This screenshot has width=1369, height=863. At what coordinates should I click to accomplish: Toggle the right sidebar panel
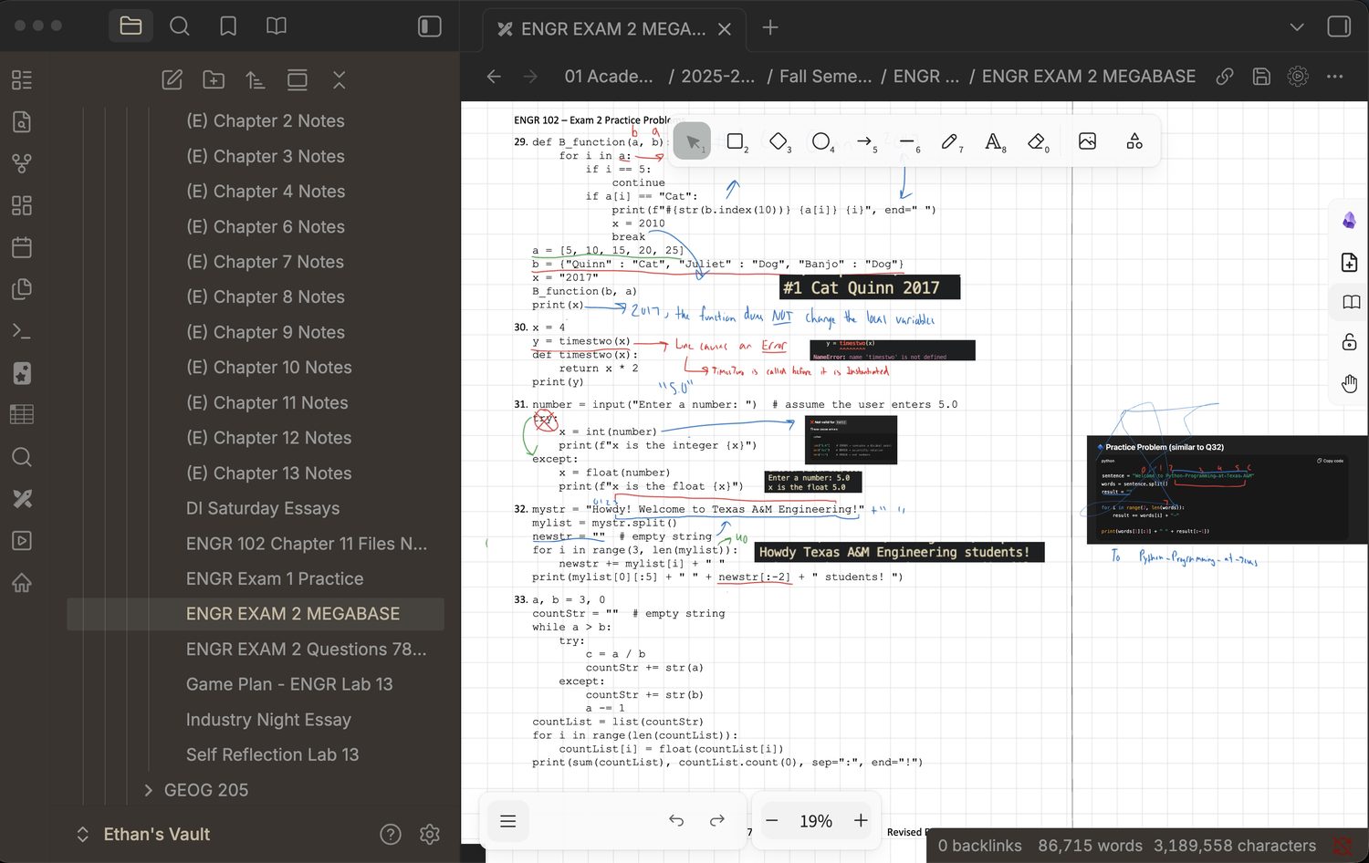pyautogui.click(x=1339, y=26)
